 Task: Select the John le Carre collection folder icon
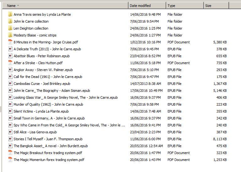pyautogui.click(x=10, y=21)
